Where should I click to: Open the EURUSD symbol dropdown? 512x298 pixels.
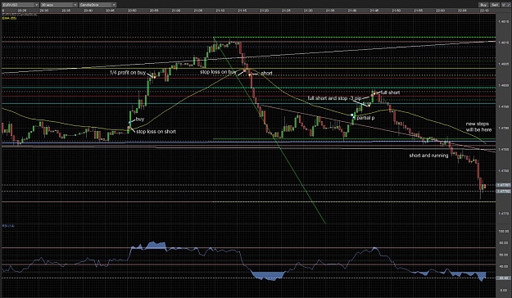[x=20, y=5]
